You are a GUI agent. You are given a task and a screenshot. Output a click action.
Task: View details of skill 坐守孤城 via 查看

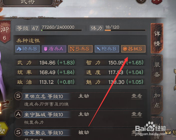(x=137, y=114)
